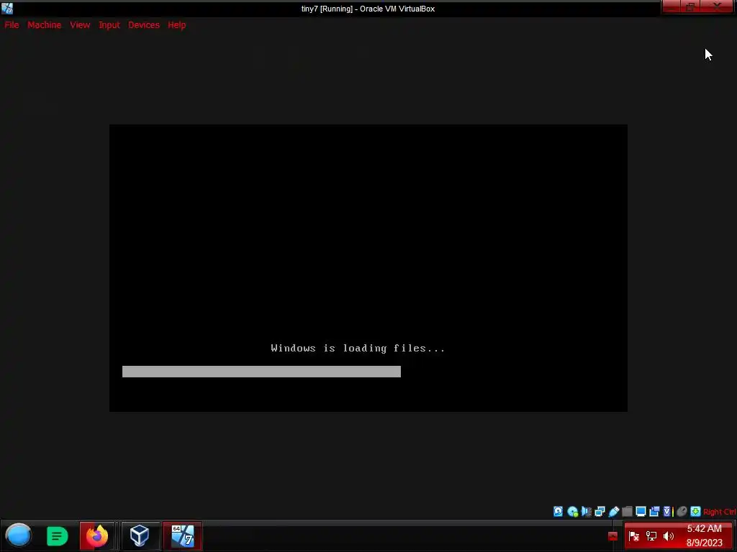Close the tiny7 VirtualBox window
Viewport: 737px width, 552px height.
coord(718,6)
